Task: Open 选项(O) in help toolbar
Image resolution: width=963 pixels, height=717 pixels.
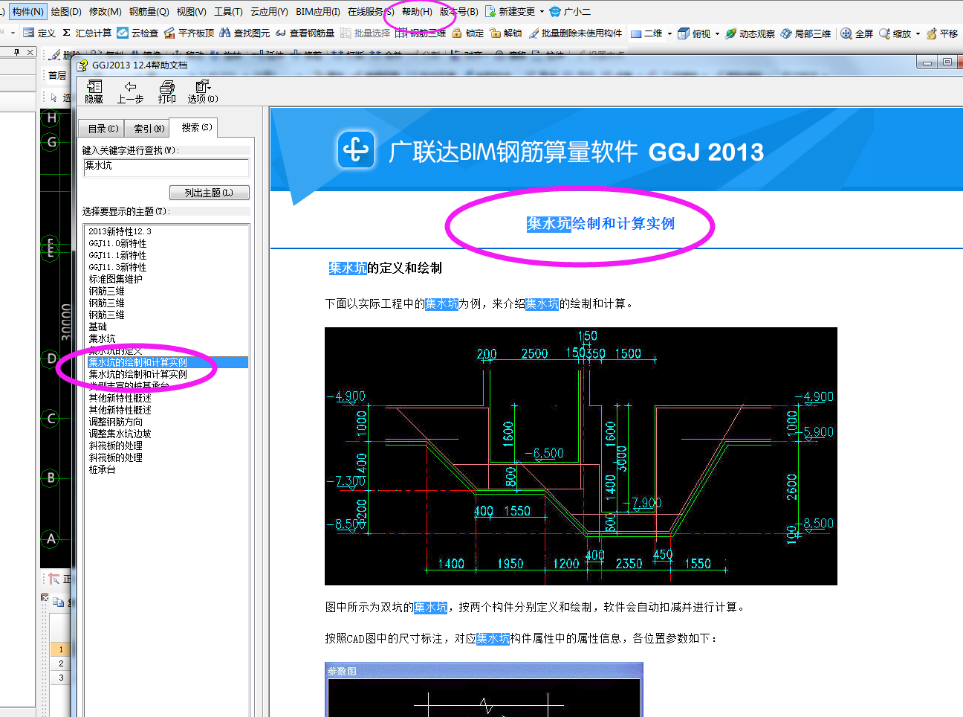Action: 203,91
